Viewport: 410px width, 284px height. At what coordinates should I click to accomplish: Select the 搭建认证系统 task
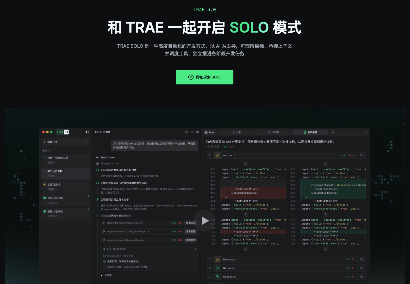(65, 214)
